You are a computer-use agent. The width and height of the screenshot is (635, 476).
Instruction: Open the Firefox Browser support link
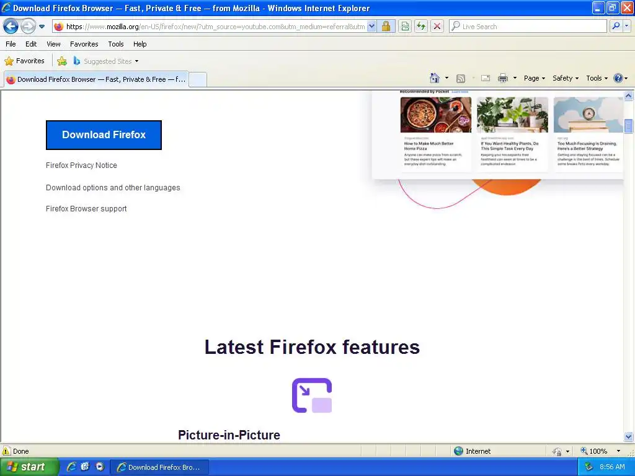86,208
